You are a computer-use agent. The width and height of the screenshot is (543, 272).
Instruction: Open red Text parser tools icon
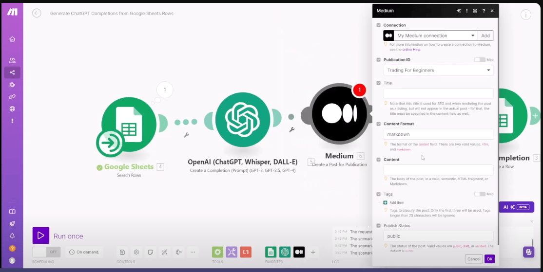246,253
